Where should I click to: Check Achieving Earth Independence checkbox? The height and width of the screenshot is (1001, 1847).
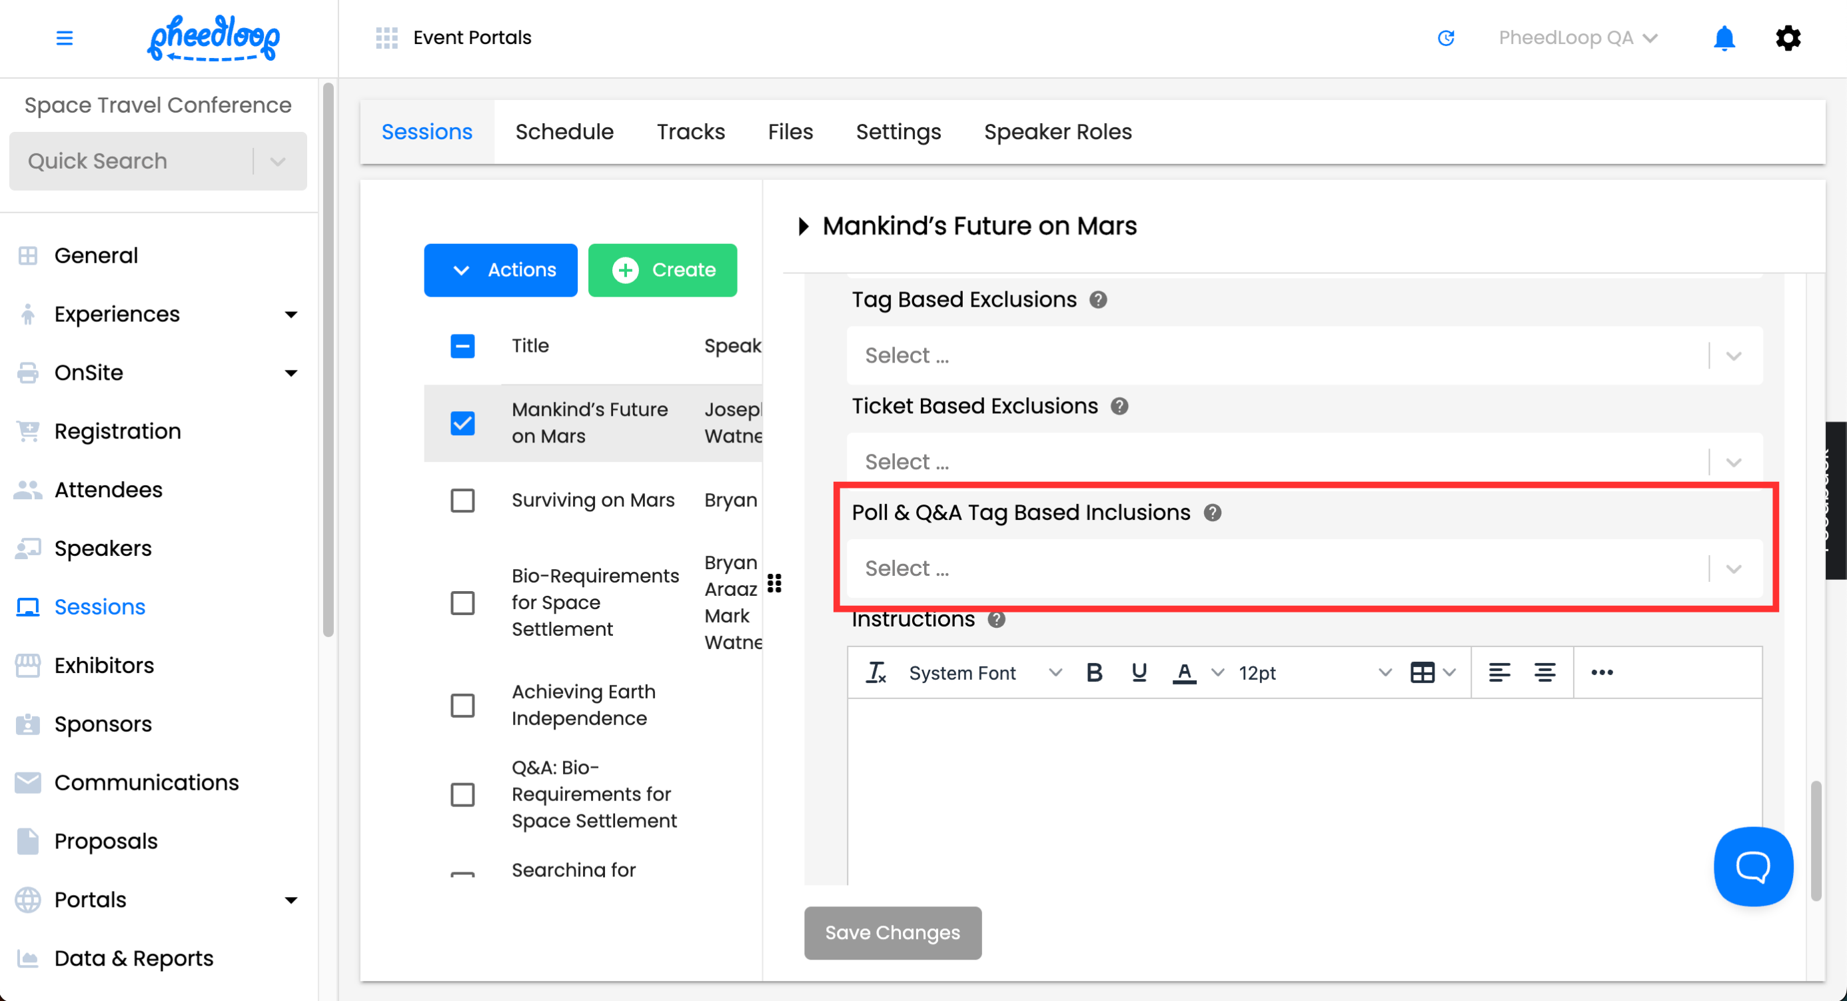(462, 706)
